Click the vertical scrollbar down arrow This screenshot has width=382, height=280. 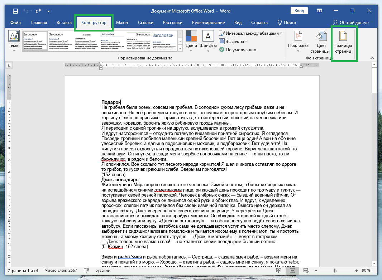[374, 264]
